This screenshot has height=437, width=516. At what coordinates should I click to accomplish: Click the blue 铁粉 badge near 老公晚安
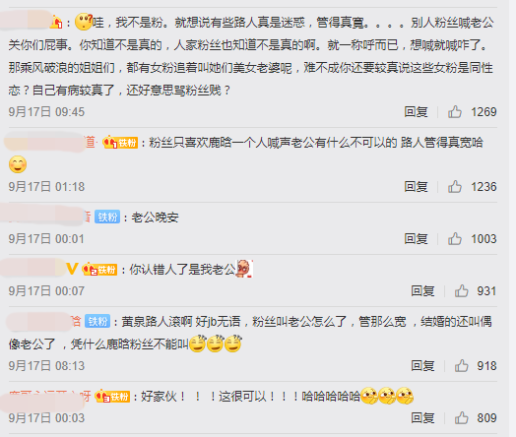[x=107, y=217]
